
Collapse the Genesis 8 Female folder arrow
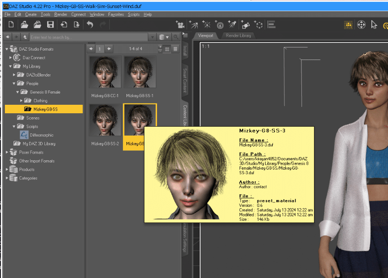(x=17, y=92)
